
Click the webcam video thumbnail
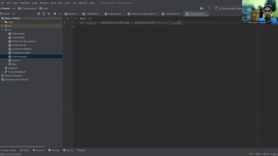[x=260, y=12]
